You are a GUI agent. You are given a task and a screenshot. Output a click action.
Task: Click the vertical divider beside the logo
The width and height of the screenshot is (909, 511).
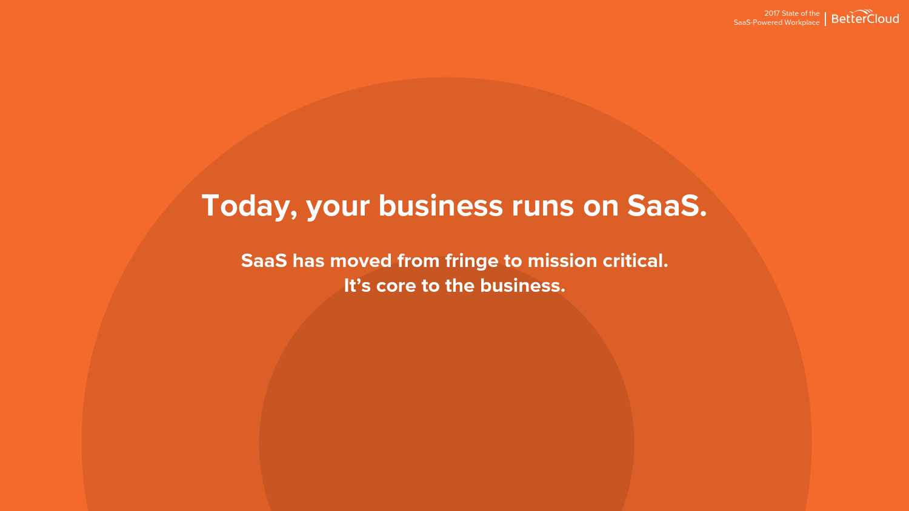click(x=825, y=18)
